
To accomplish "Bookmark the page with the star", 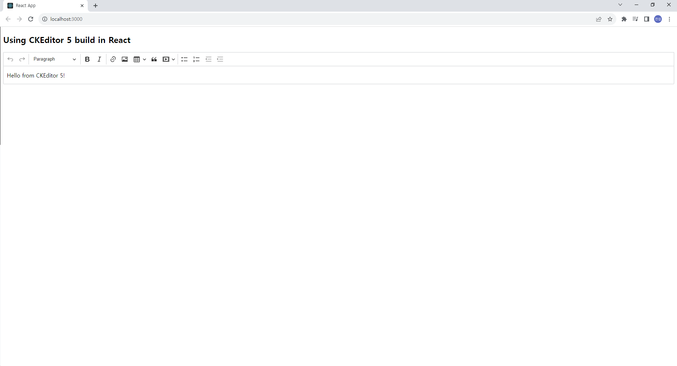I will tap(610, 19).
